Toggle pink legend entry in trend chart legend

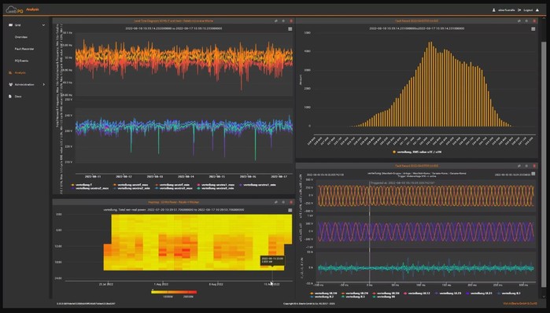[216, 185]
